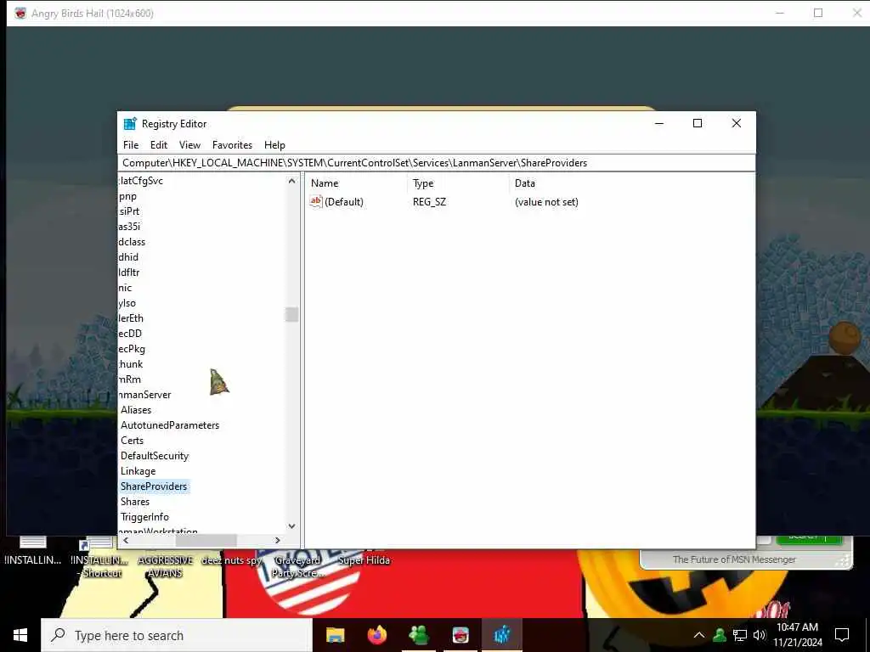Open the network tray icon
Viewport: 870px width, 652px height.
coord(740,635)
